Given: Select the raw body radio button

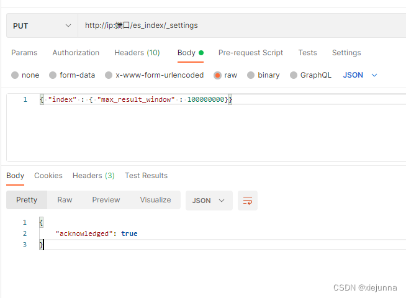Looking at the screenshot, I should 217,75.
